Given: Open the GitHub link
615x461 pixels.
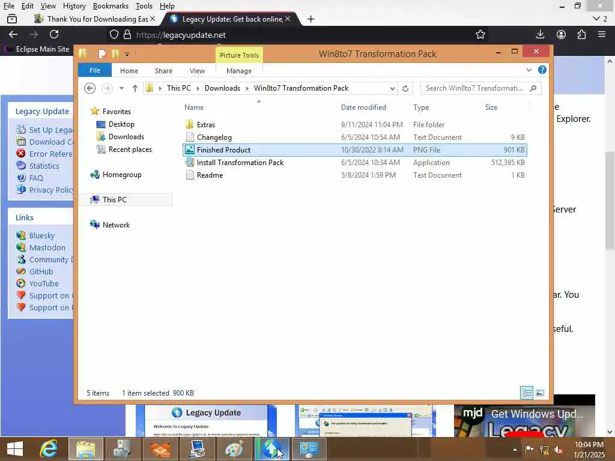Looking at the screenshot, I should (x=41, y=271).
